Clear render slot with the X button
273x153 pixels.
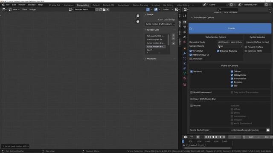173,43
